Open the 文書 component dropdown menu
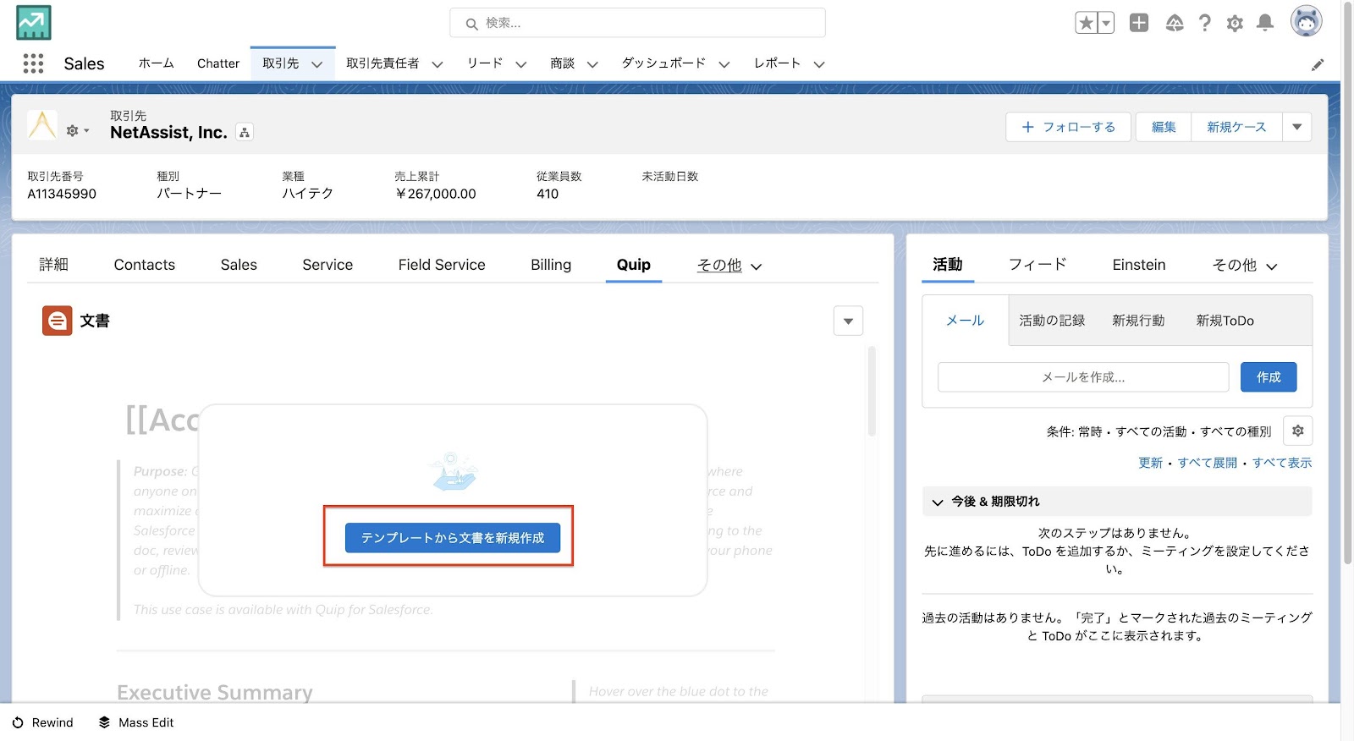This screenshot has height=741, width=1354. coord(848,321)
